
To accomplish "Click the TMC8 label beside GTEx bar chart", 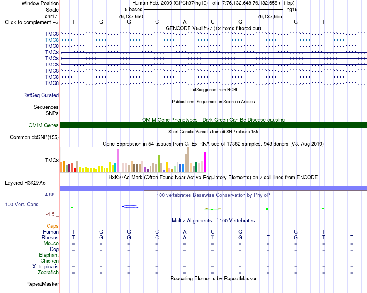I will tap(52, 161).
